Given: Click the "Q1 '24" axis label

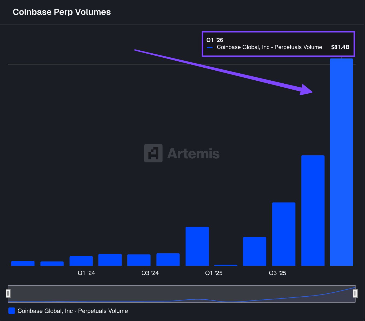Looking at the screenshot, I should (x=86, y=273).
